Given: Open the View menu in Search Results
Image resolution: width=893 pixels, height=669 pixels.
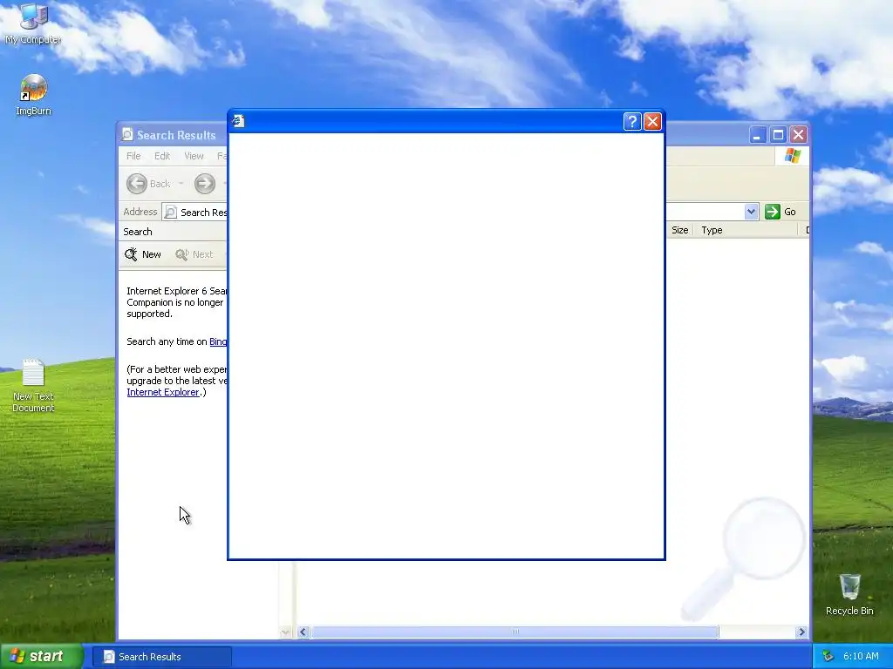Looking at the screenshot, I should click(x=194, y=156).
